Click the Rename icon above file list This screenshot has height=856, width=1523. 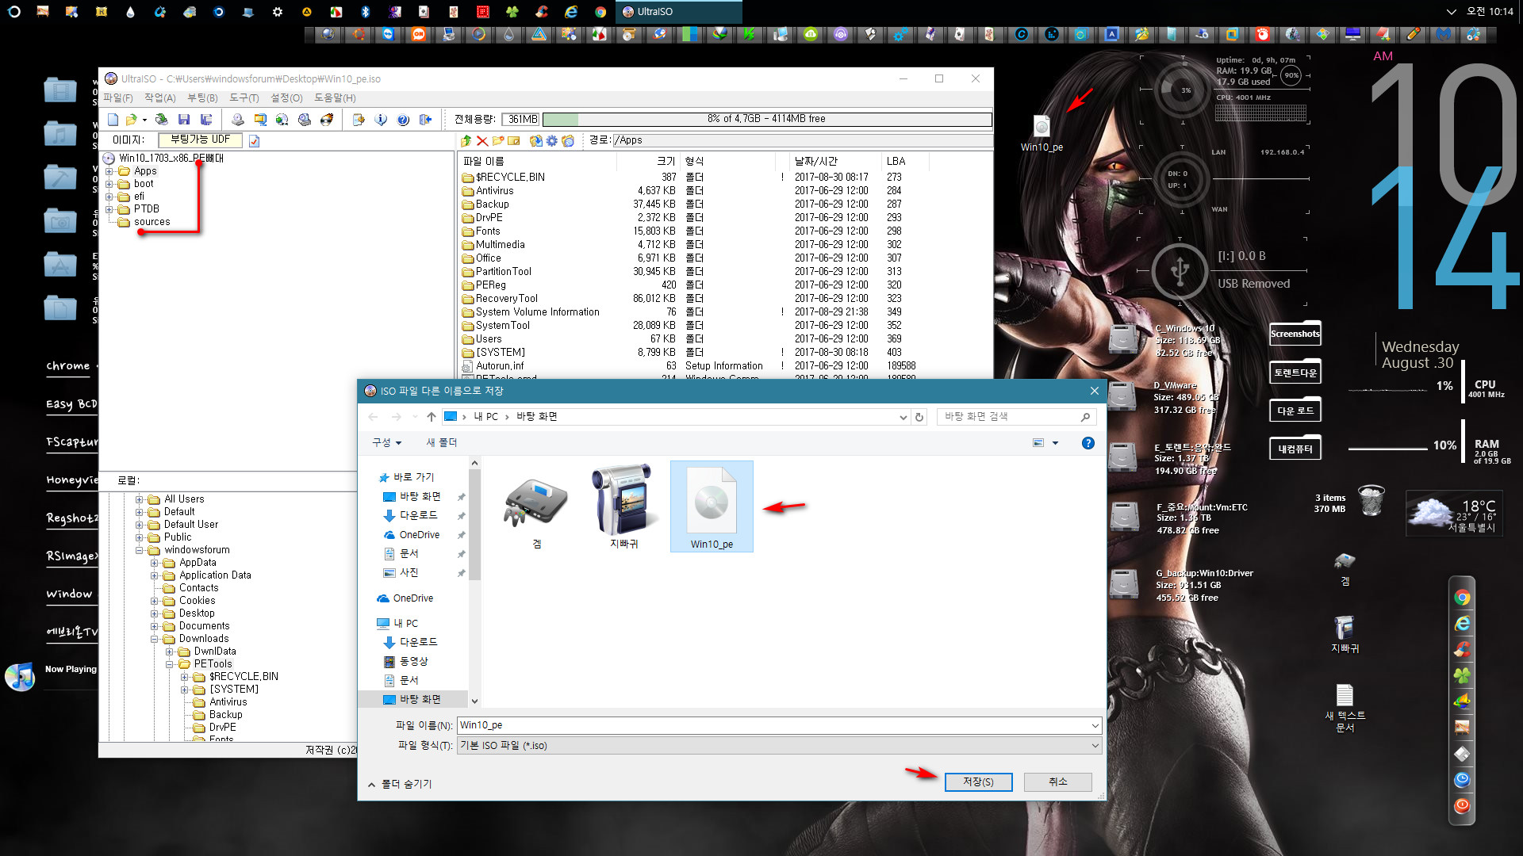click(x=513, y=140)
